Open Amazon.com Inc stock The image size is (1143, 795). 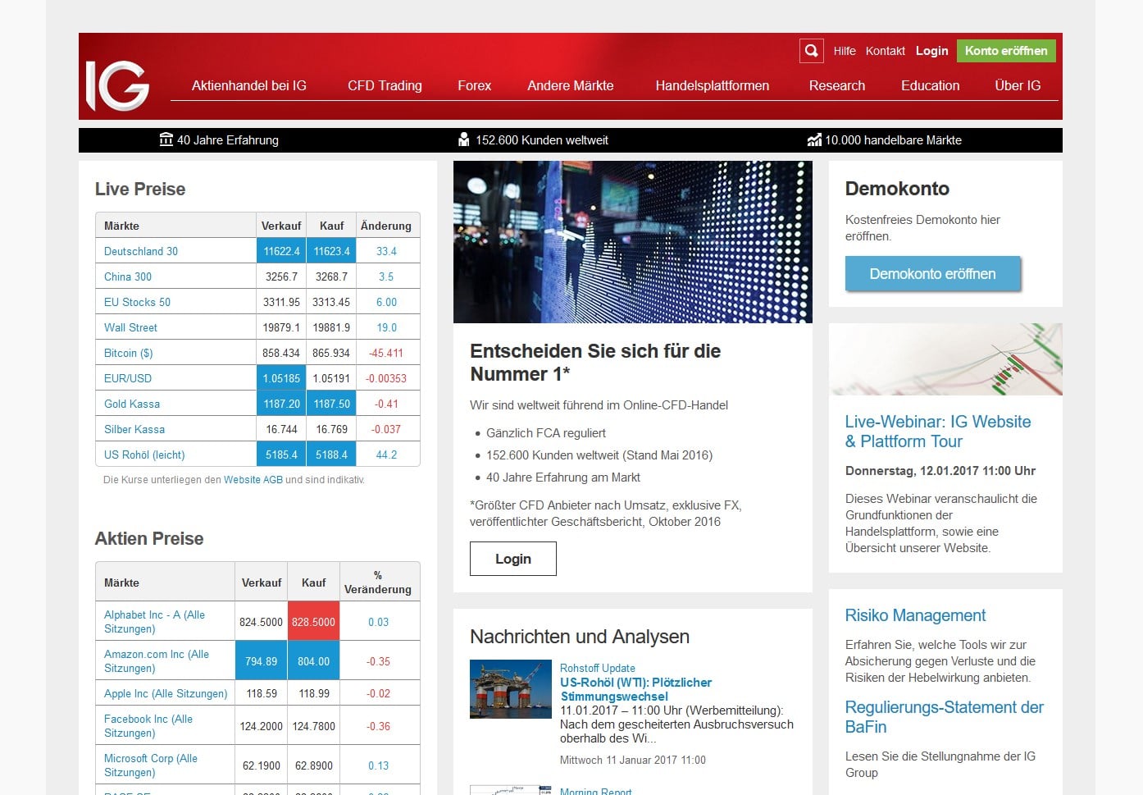click(x=157, y=661)
